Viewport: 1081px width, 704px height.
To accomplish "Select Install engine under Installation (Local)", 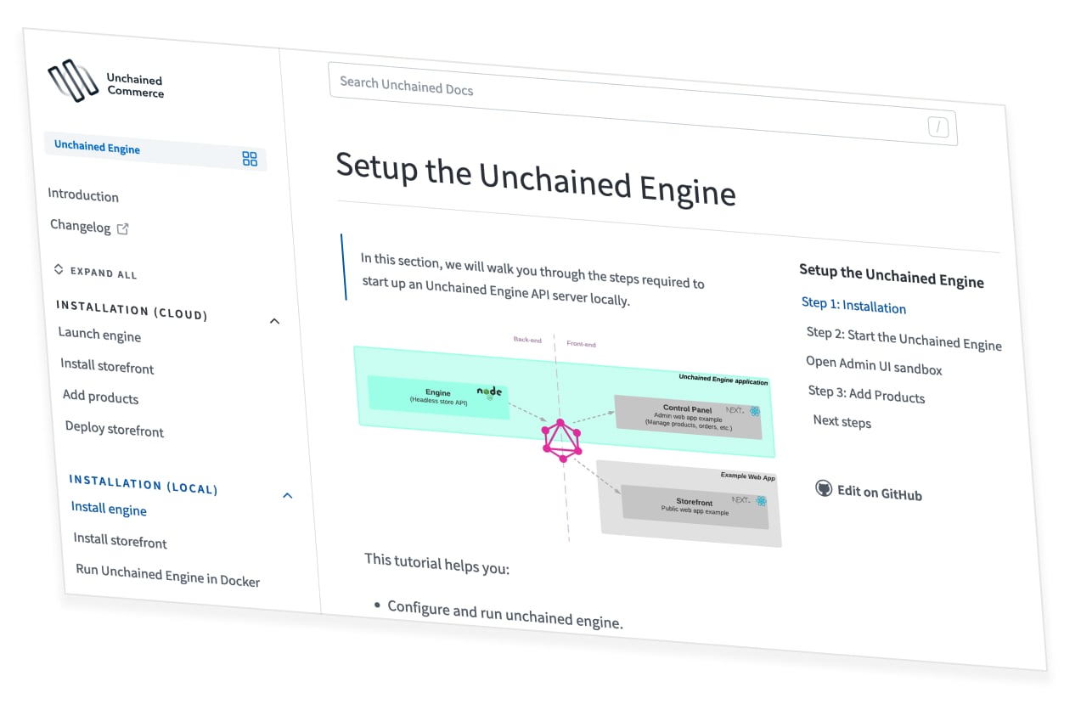I will [x=108, y=509].
